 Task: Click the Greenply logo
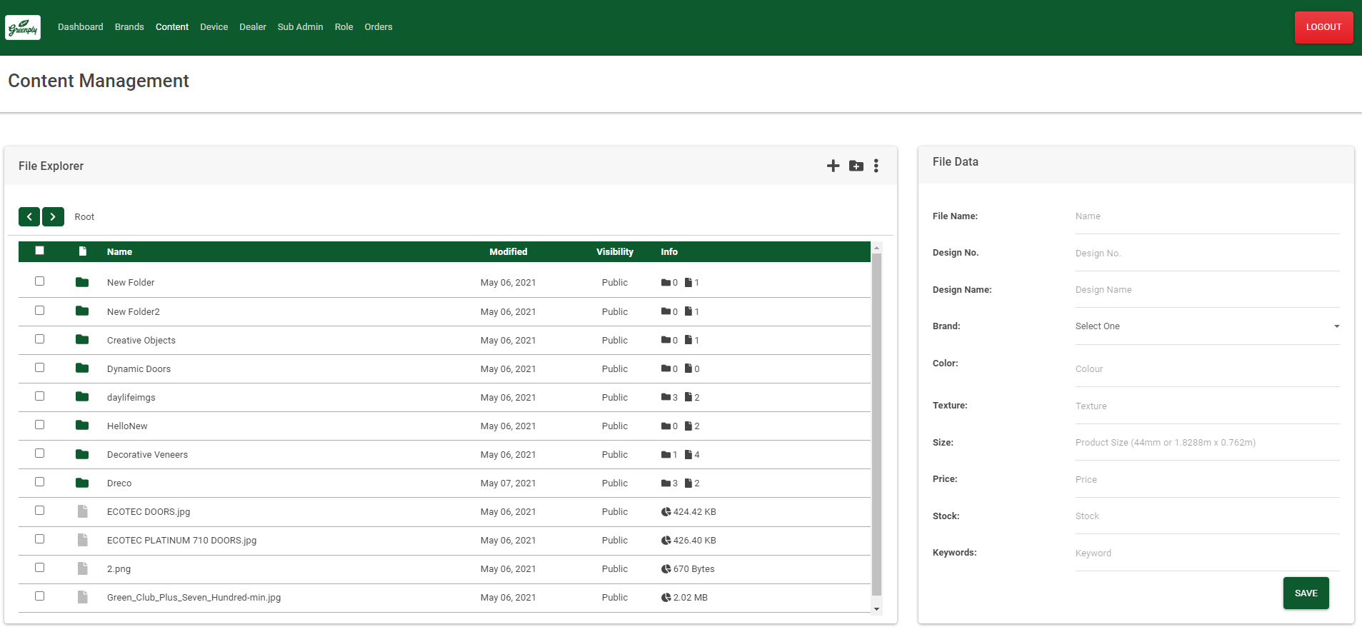23,27
